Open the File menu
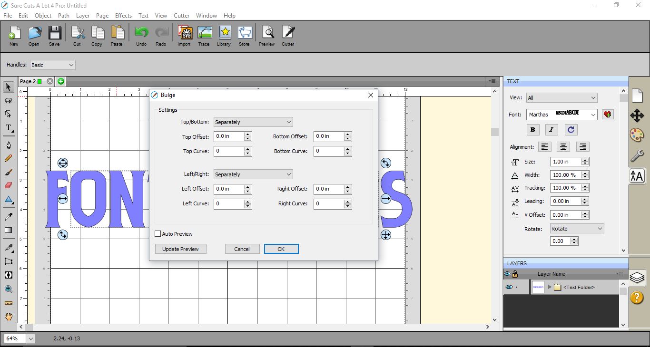 coord(8,15)
